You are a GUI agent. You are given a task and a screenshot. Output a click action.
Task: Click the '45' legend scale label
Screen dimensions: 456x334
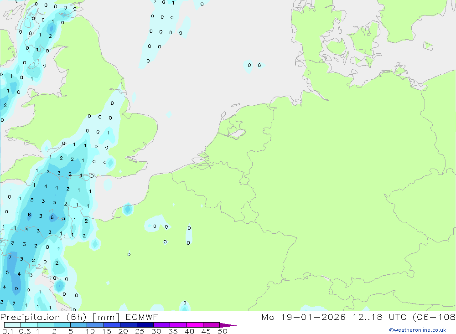(x=206, y=331)
